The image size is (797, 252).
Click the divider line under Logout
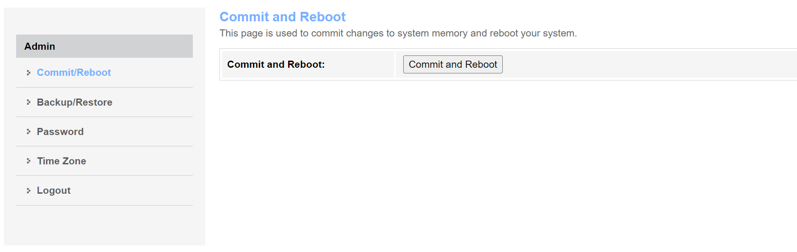click(x=104, y=205)
